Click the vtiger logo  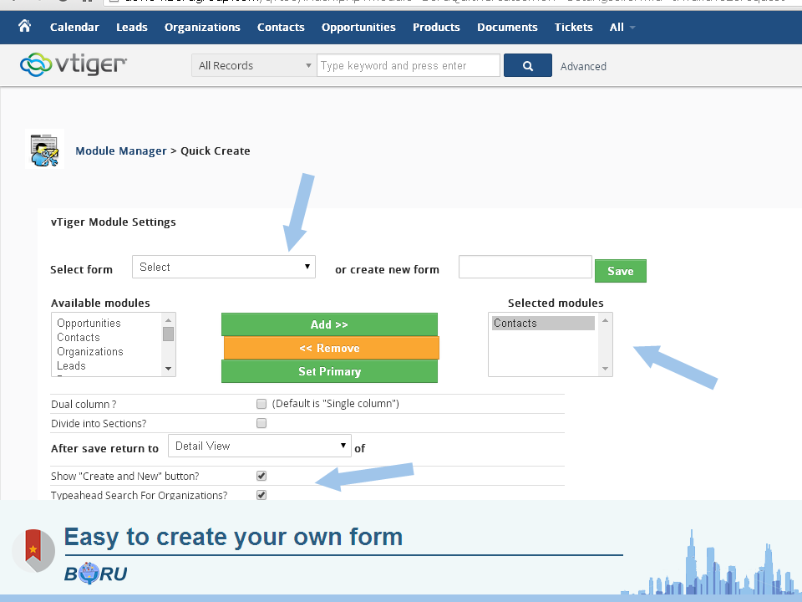click(x=74, y=64)
